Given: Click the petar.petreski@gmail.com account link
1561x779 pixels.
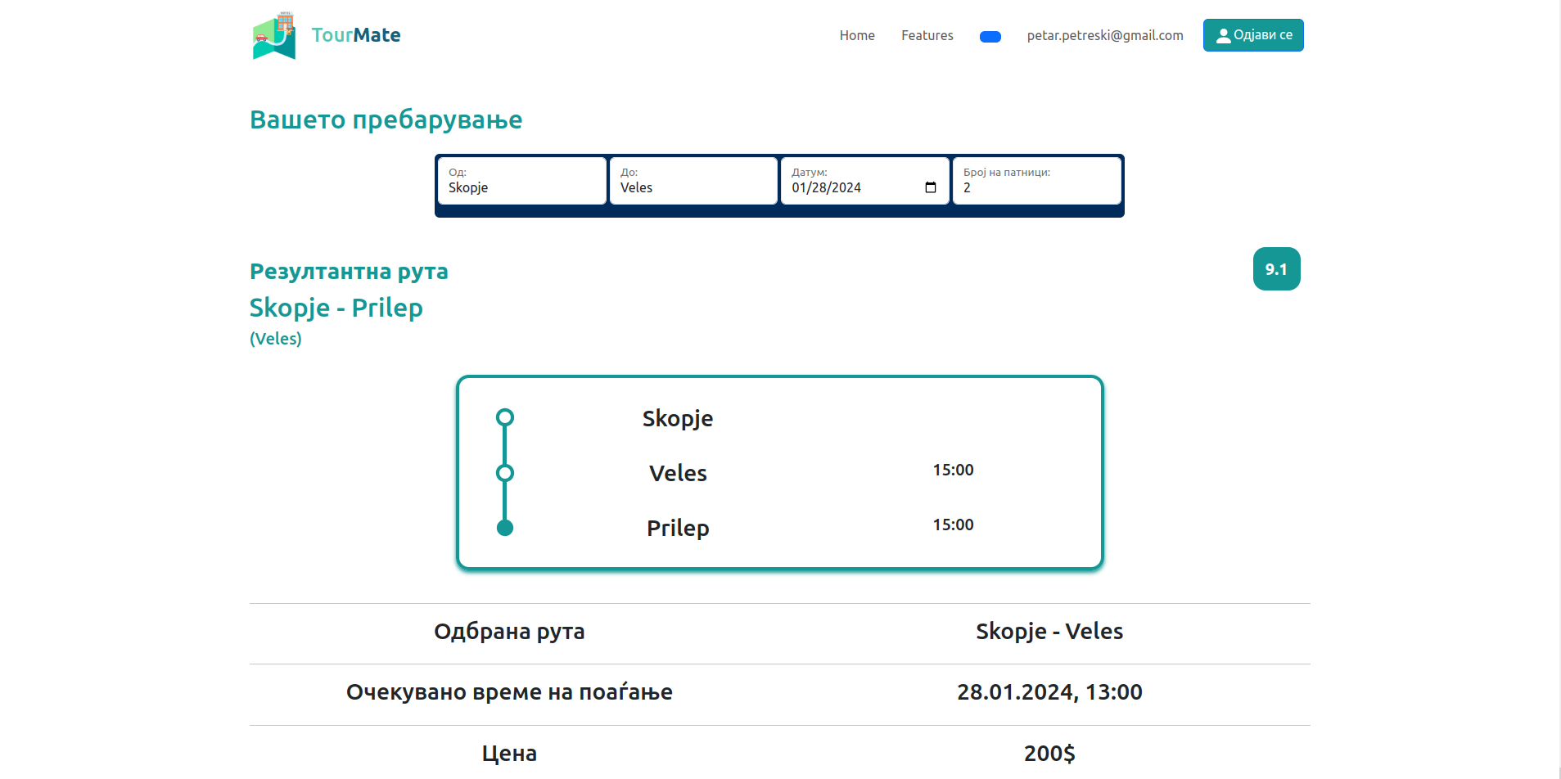Looking at the screenshot, I should (x=1104, y=35).
